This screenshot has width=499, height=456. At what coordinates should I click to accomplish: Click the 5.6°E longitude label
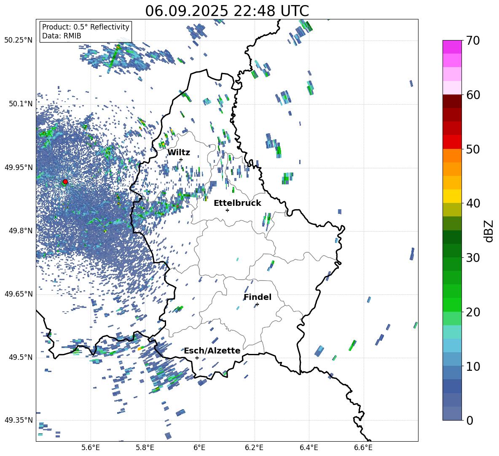click(91, 448)
